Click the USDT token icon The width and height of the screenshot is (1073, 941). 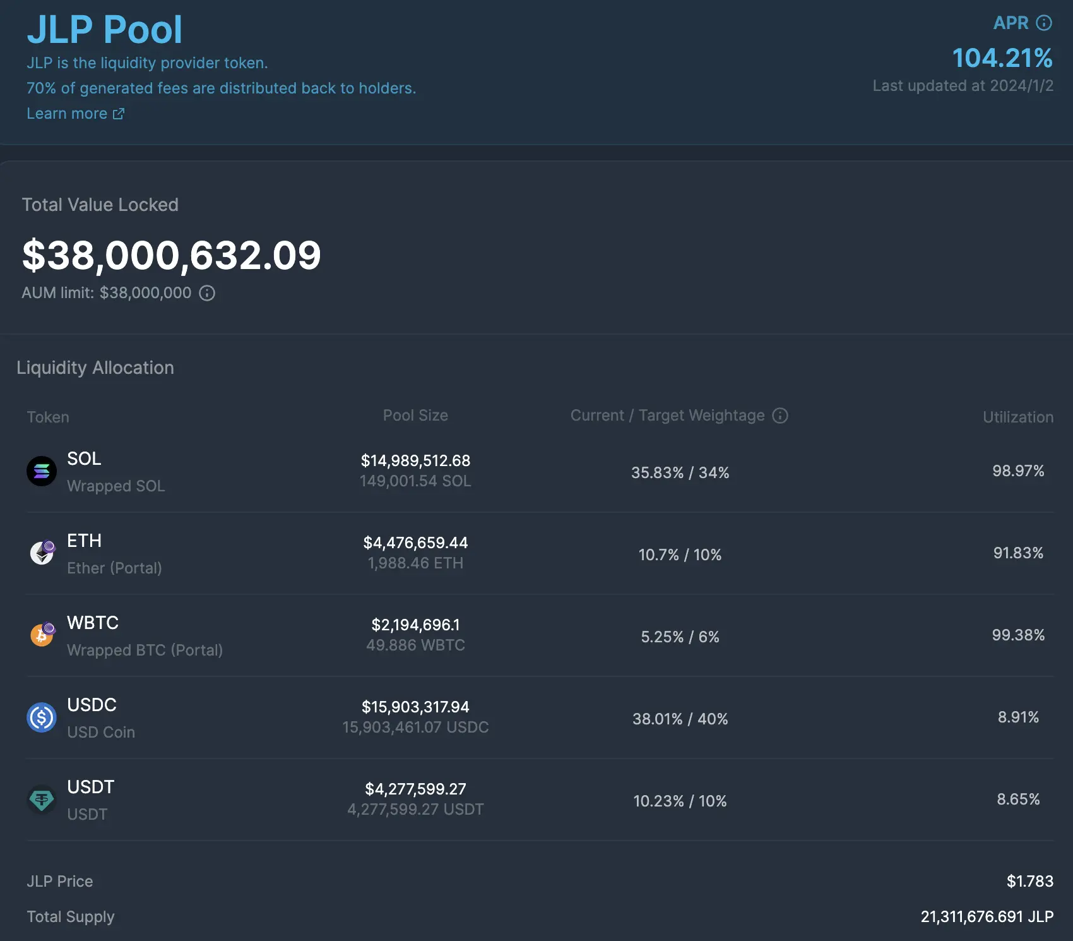[41, 800]
